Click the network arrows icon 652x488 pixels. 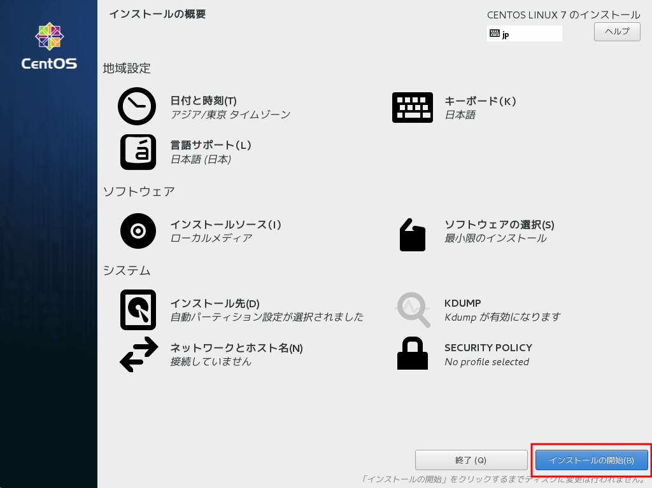coord(139,354)
